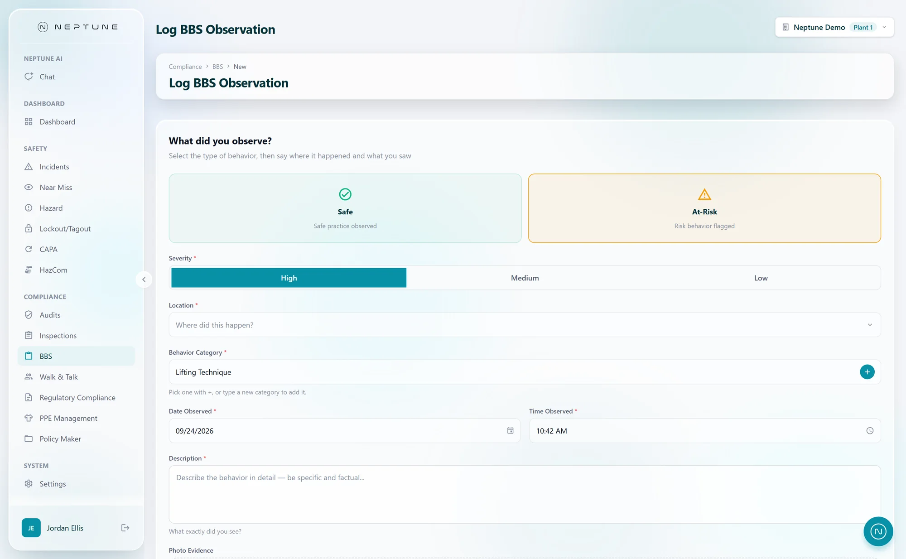This screenshot has width=906, height=559.
Task: Click the Date Observed field value
Action: 194,431
